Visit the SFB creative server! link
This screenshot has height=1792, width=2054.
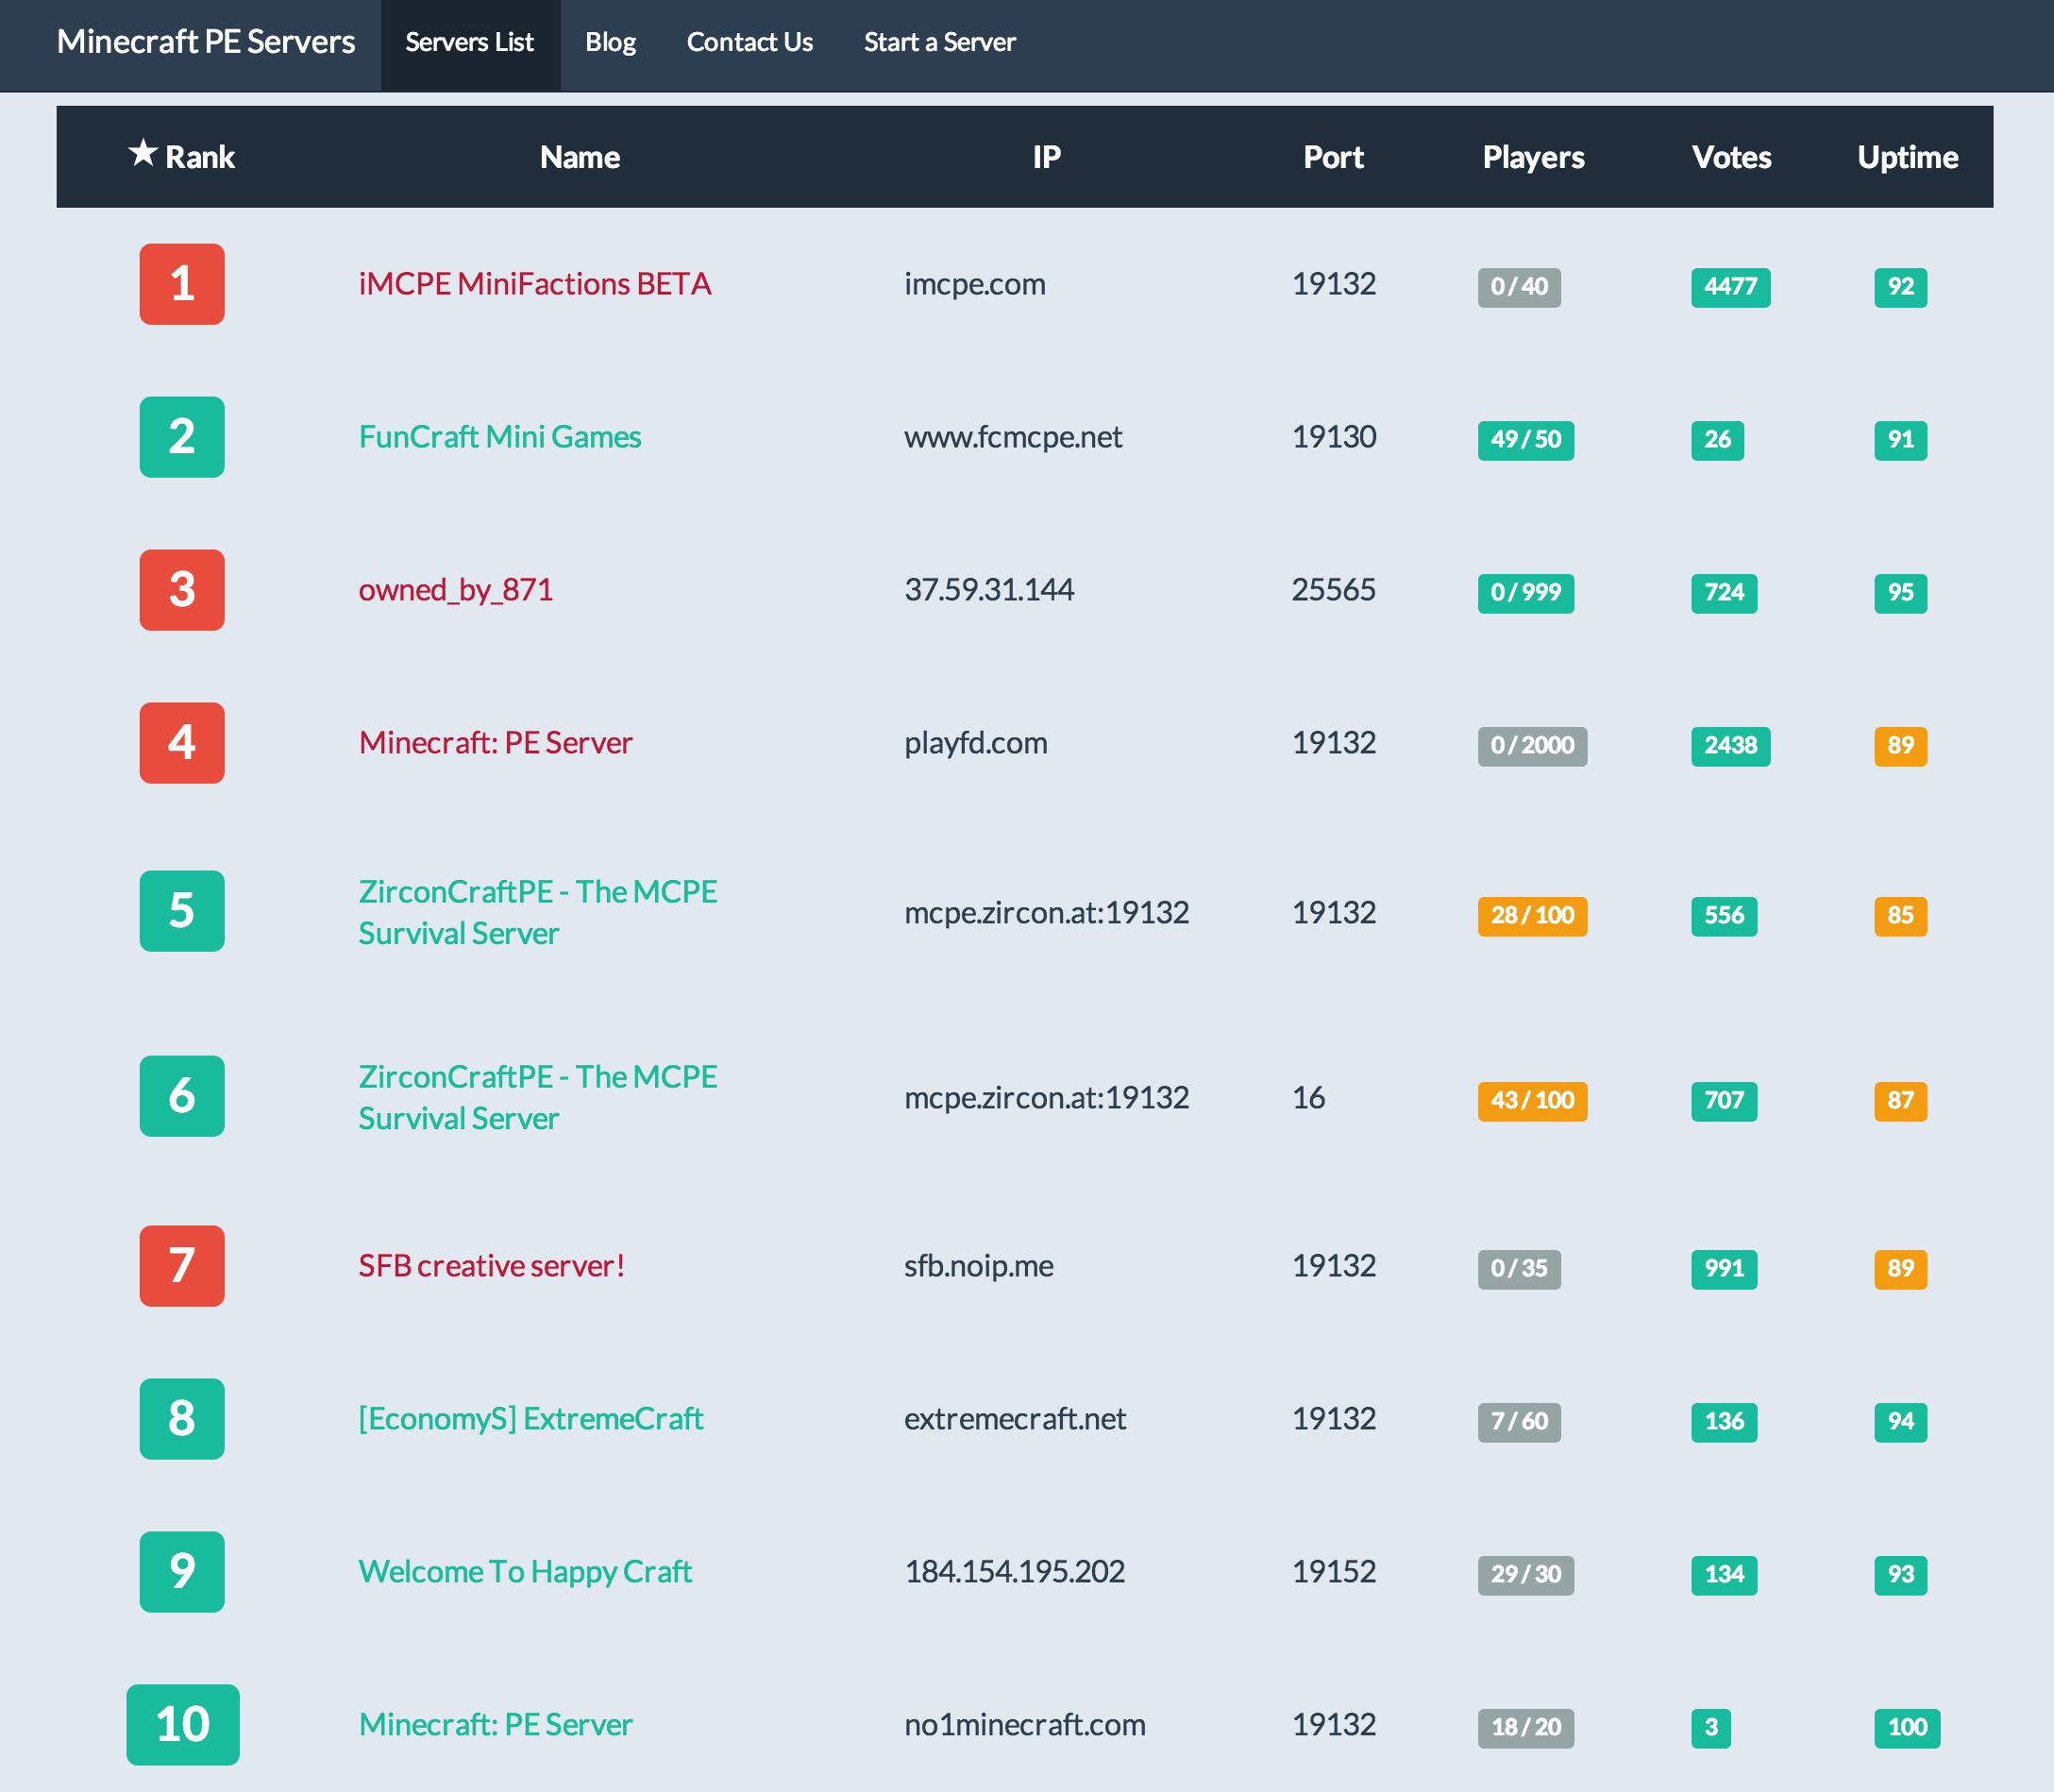click(492, 1267)
